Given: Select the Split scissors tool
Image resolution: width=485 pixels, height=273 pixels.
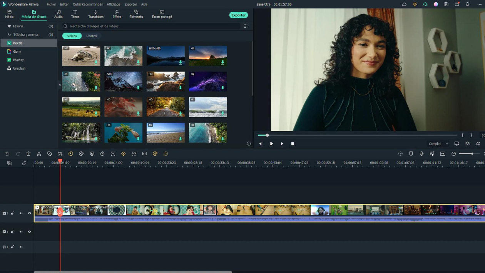Looking at the screenshot, I should click(38, 153).
